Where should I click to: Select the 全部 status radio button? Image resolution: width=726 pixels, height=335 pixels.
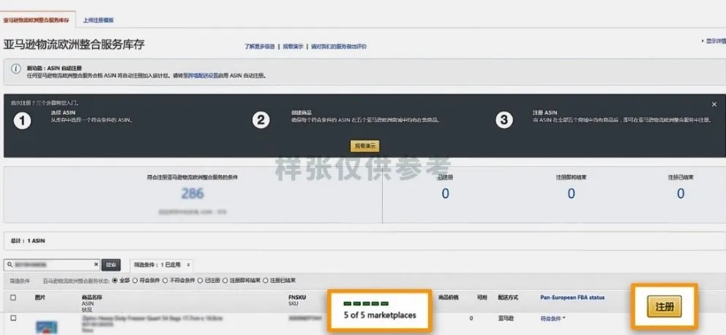[x=114, y=280]
